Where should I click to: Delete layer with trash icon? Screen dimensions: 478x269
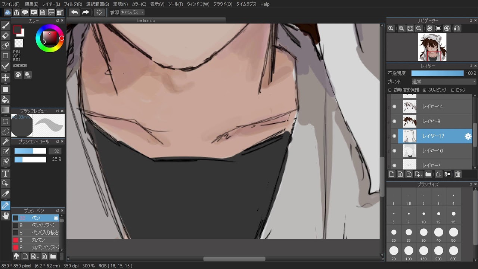click(458, 174)
